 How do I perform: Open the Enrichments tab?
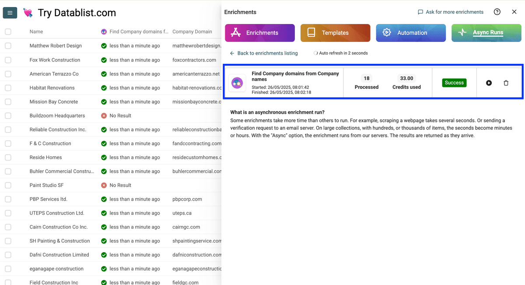[260, 33]
